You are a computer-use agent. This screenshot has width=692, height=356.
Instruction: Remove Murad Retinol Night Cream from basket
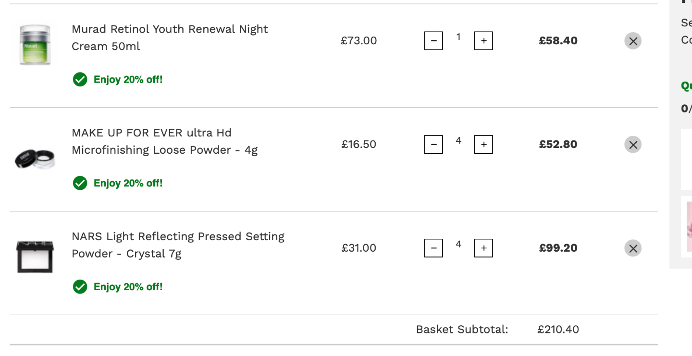(633, 41)
